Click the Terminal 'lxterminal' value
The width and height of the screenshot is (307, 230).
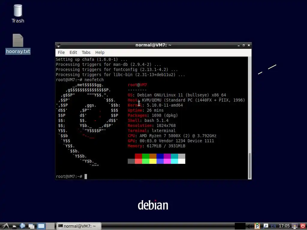pyautogui.click(x=163, y=131)
